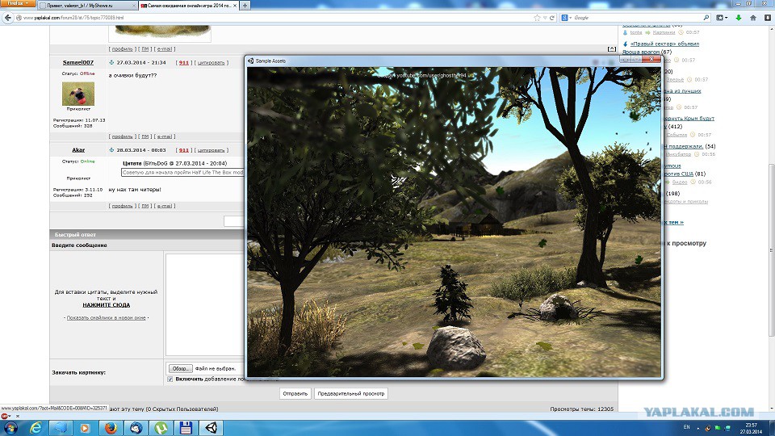Click the Windows Start button
775x436 pixels.
coord(10,428)
